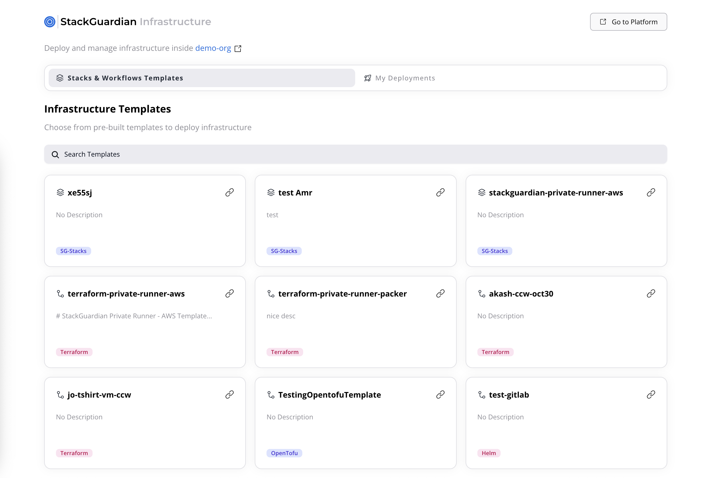The image size is (712, 478).
Task: Copy link for terraform-private-runner-packer template
Action: (x=440, y=293)
